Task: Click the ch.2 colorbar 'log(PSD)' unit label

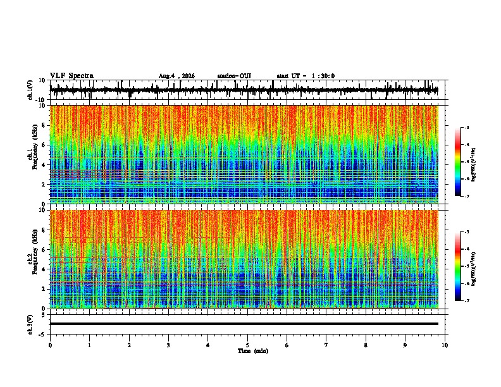Action: click(474, 269)
